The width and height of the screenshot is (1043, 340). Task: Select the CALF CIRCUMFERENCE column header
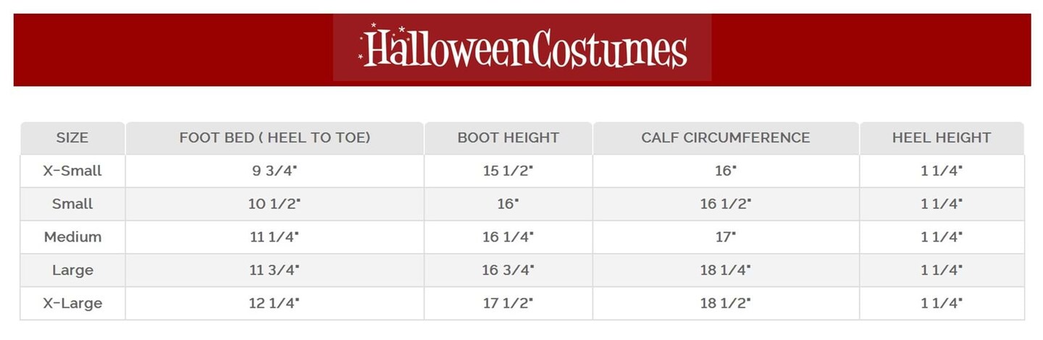725,137
